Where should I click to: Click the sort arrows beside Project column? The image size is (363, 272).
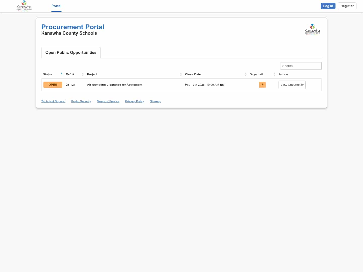[181, 74]
